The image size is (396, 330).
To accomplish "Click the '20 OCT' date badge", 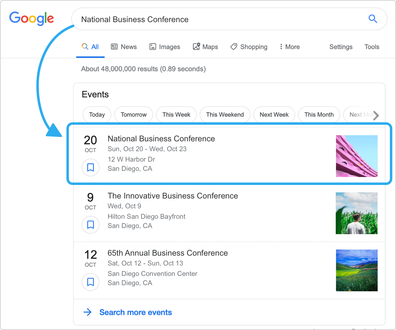I will click(90, 144).
